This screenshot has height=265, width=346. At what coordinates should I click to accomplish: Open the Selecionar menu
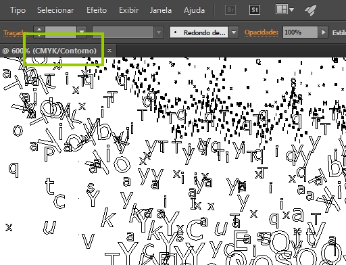(55, 10)
